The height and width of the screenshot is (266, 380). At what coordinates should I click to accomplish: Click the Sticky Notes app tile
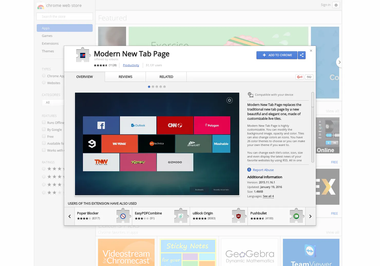pyautogui.click(x=188, y=252)
